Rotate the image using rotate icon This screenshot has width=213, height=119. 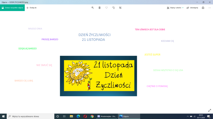tap(113, 8)
